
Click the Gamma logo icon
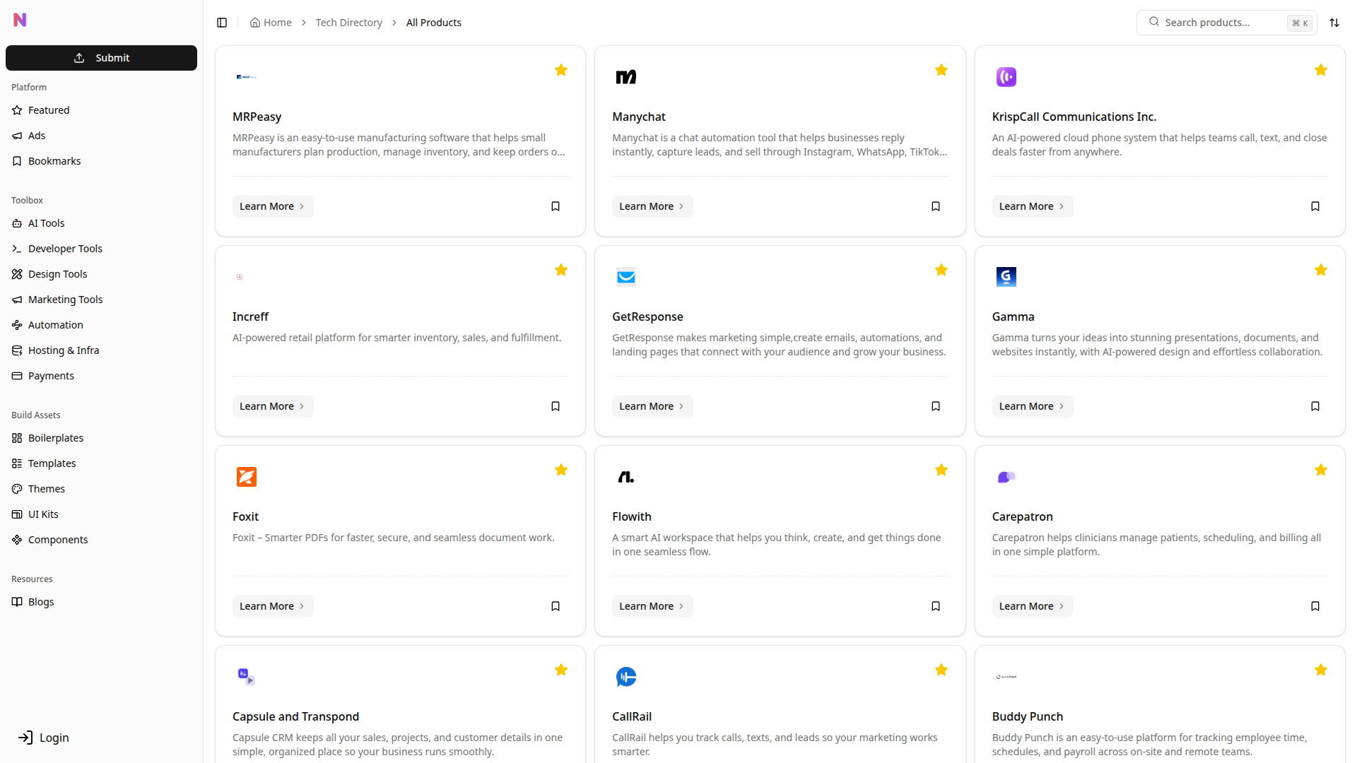1006,276
